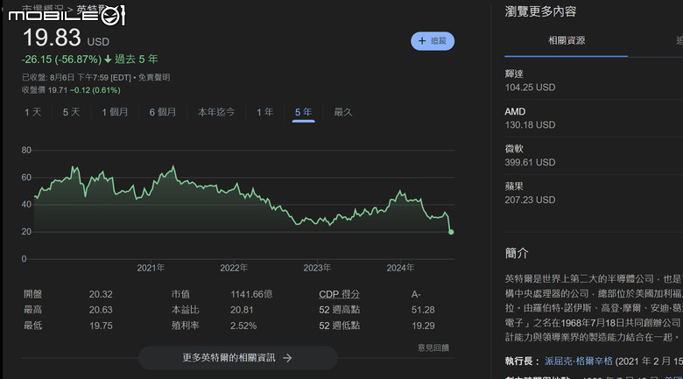
Task: Click the 簡介 section heading
Action: click(x=517, y=253)
